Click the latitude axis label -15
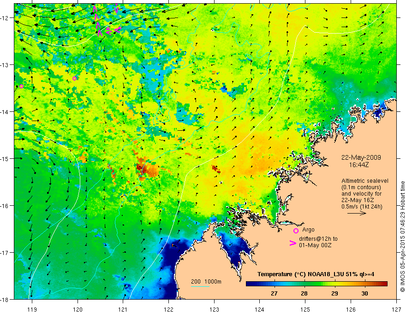 coord(5,158)
